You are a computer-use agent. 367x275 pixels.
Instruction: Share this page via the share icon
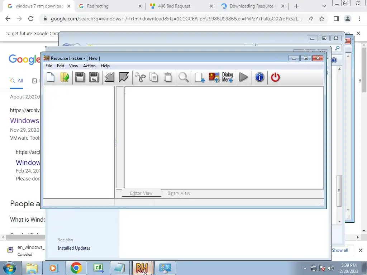(310, 19)
